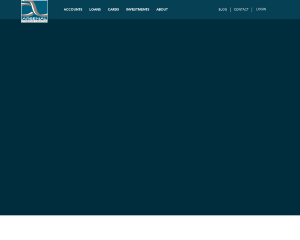Show the ABOUT submenu
The height and width of the screenshot is (240, 300).
162,10
